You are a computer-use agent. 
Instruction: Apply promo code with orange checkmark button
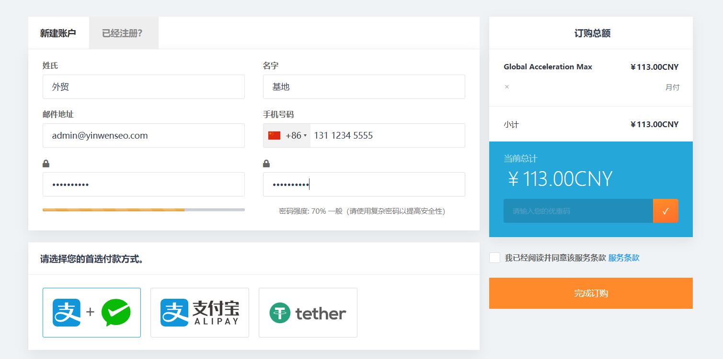666,211
